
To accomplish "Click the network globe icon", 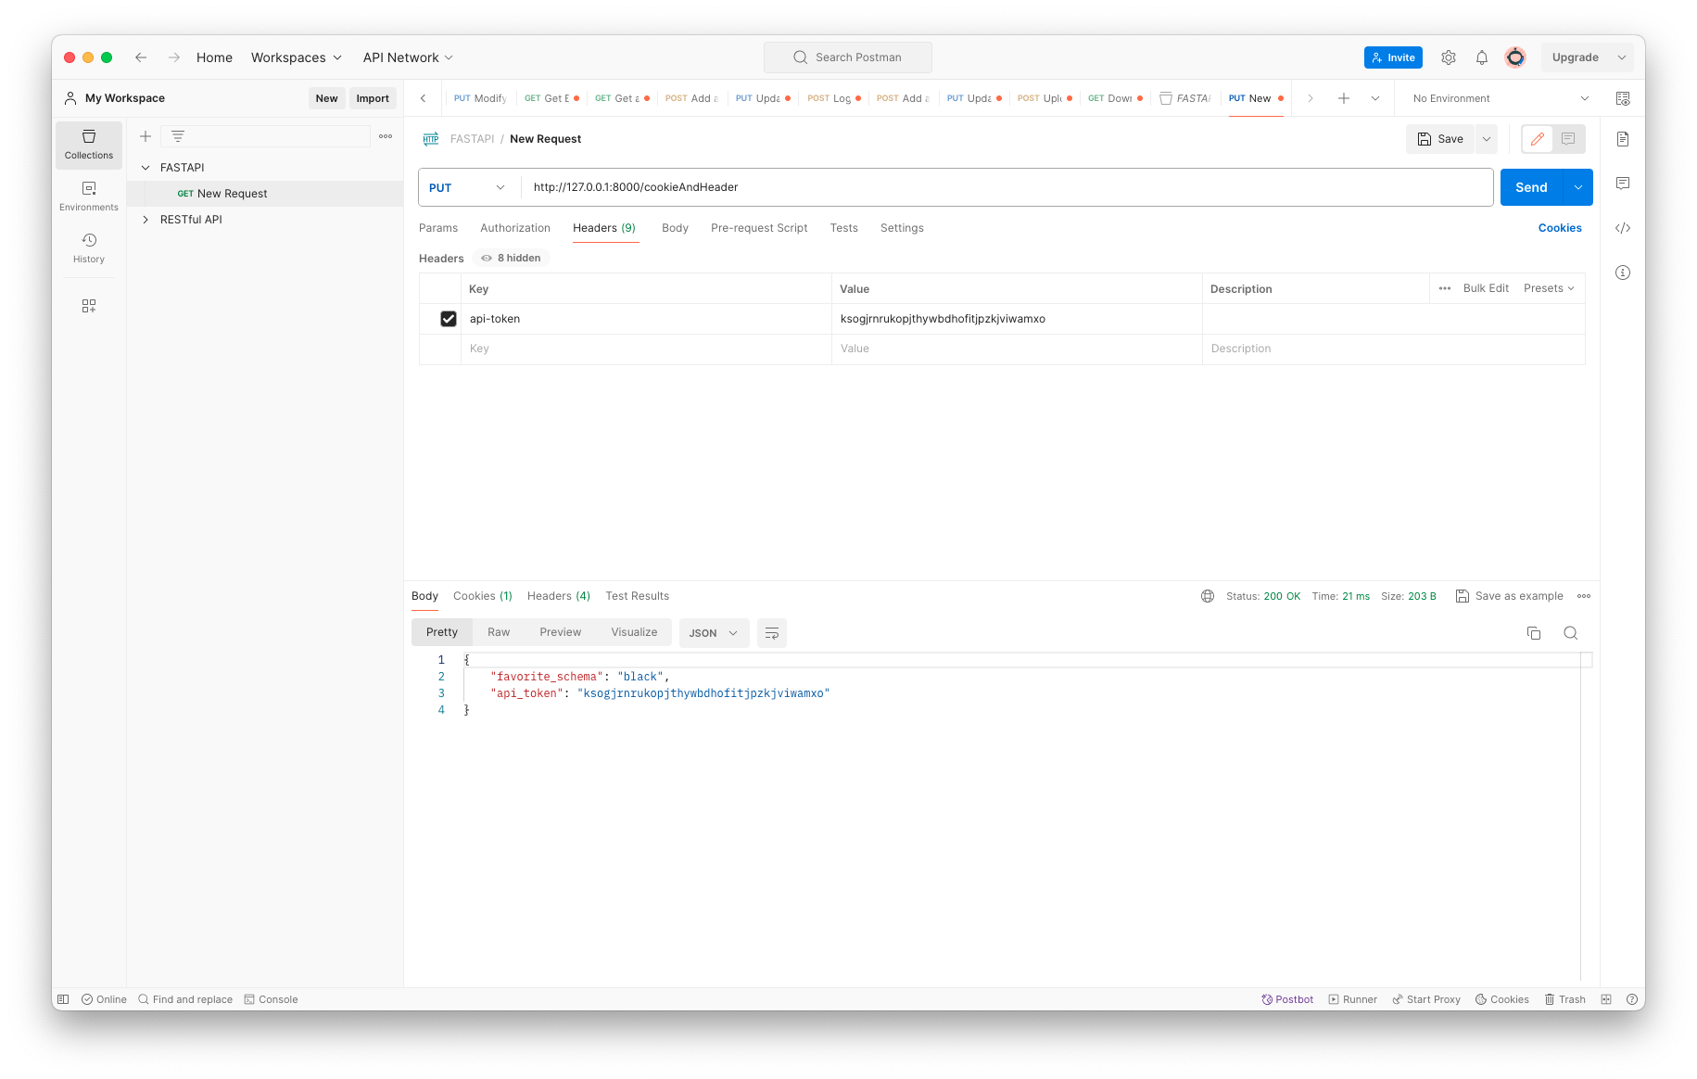I will [x=1208, y=596].
